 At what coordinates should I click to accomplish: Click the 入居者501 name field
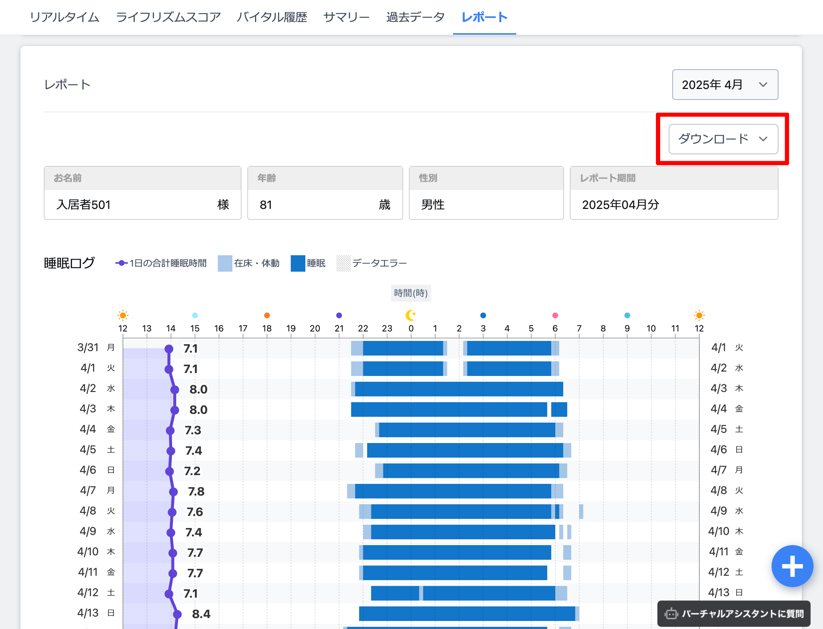tap(143, 205)
